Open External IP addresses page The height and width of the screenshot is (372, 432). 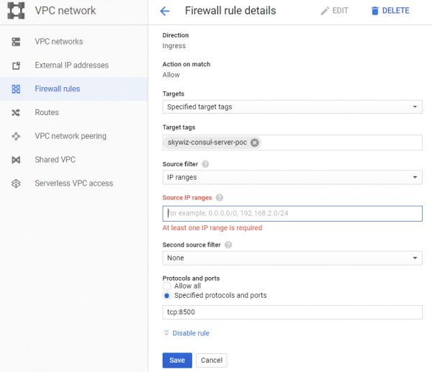point(71,65)
